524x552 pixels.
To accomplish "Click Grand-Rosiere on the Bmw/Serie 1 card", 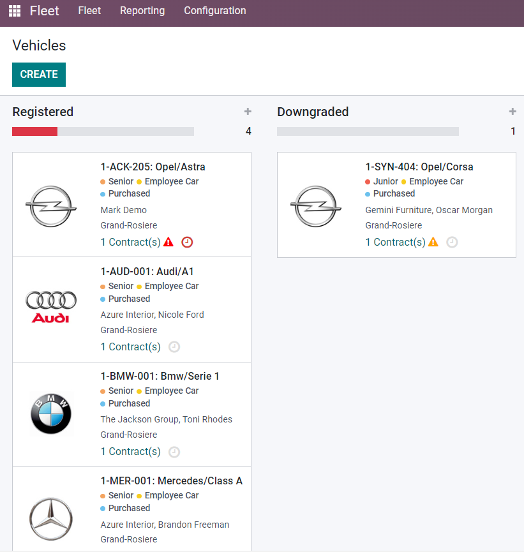I will (129, 435).
